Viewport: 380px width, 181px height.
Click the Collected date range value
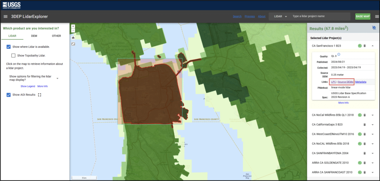point(346,67)
